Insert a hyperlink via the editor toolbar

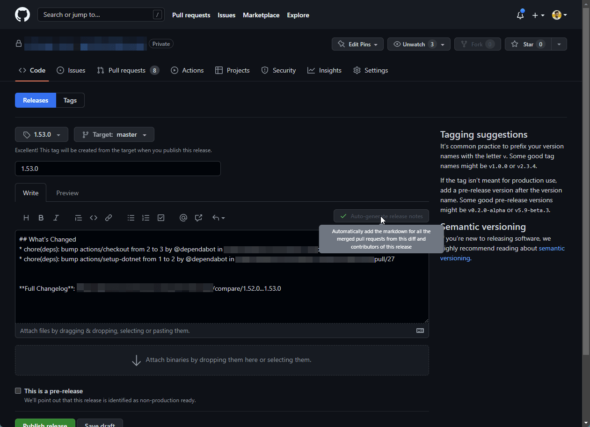click(x=108, y=217)
